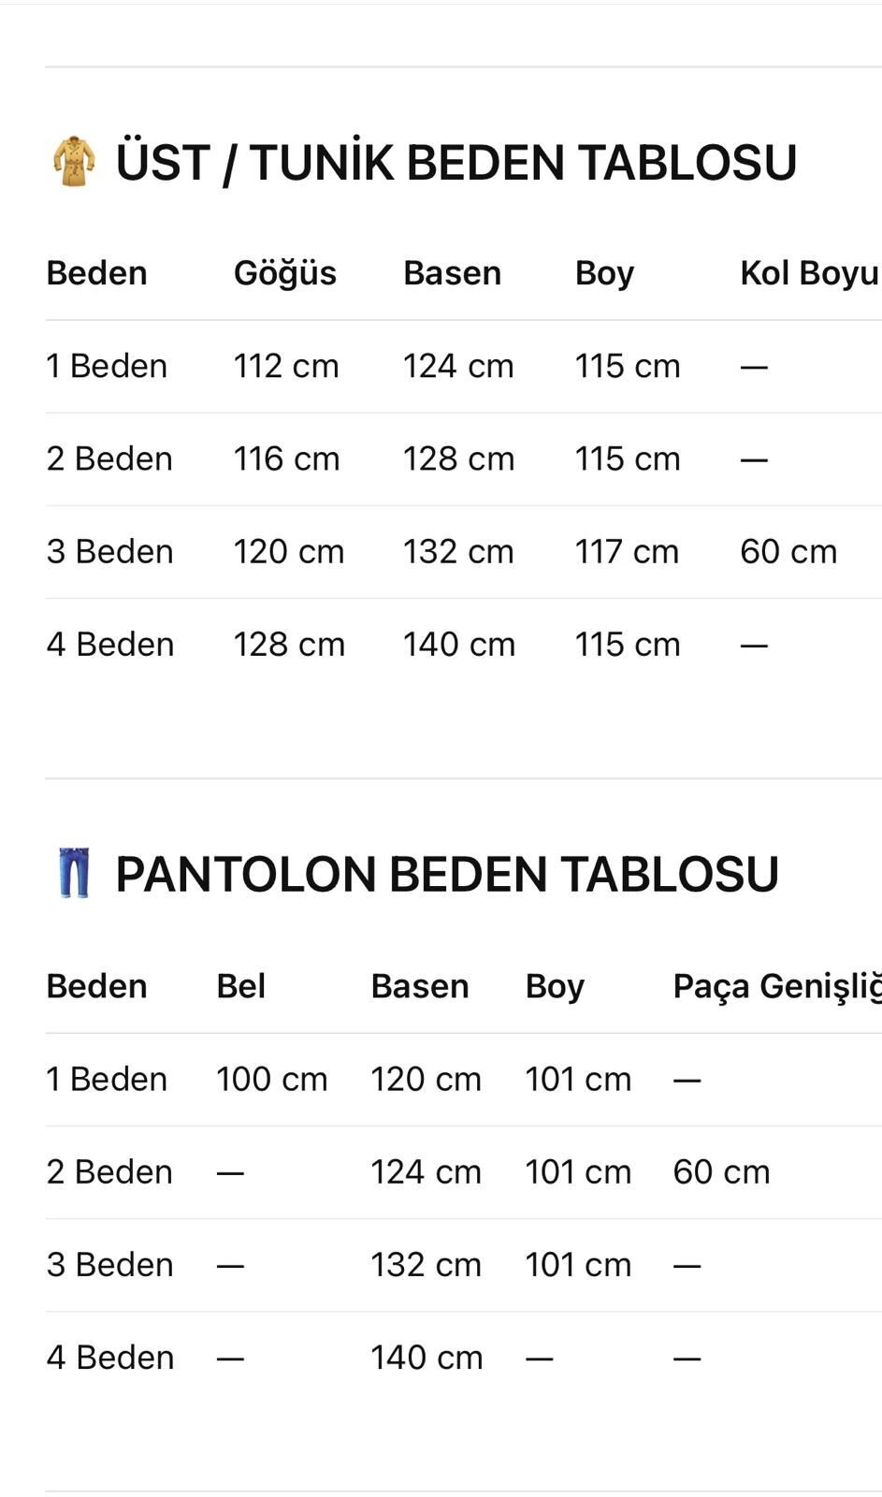Click the Göğüs column header

(284, 273)
